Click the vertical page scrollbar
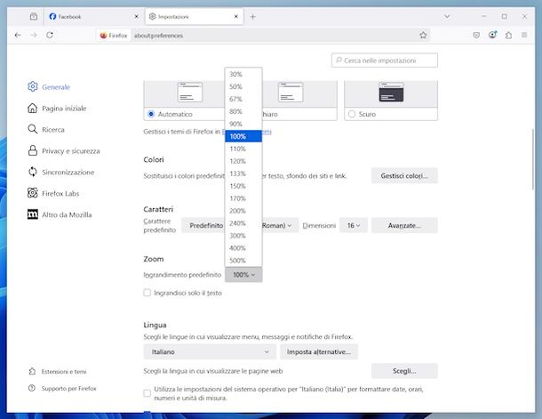Screen dimensions: 542x419 [532, 159]
